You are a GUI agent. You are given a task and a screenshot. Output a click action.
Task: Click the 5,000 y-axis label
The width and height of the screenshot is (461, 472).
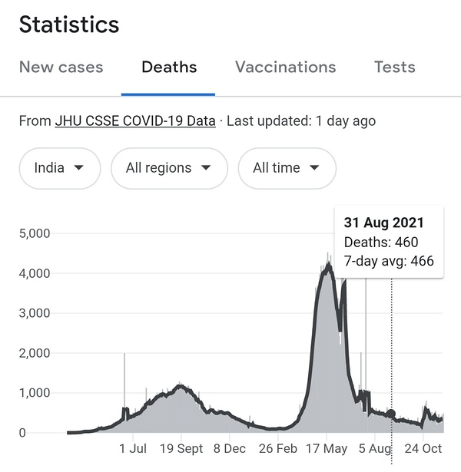pyautogui.click(x=35, y=233)
